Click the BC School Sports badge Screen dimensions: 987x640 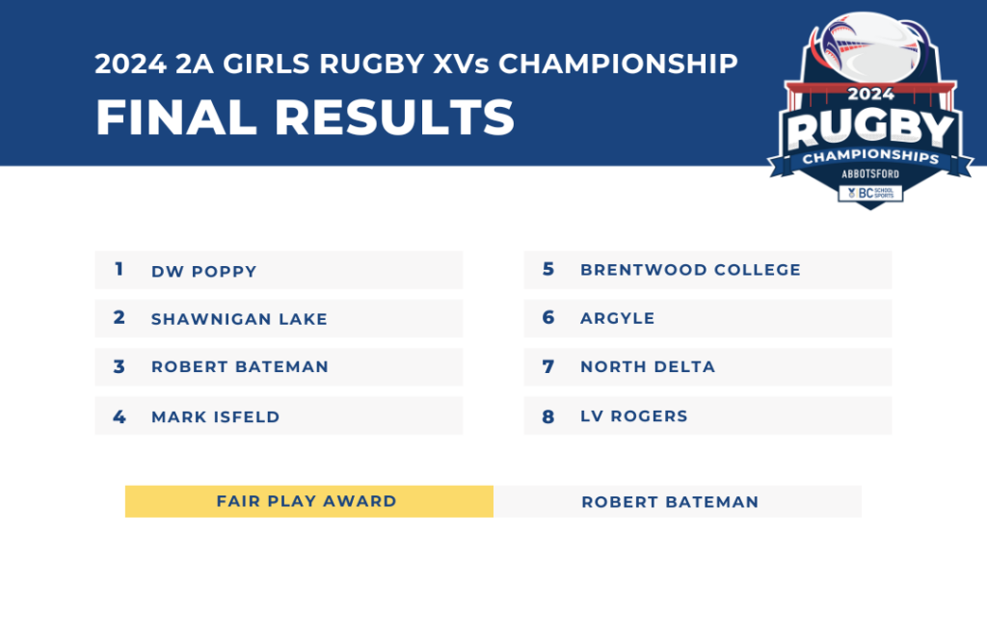pyautogui.click(x=870, y=193)
